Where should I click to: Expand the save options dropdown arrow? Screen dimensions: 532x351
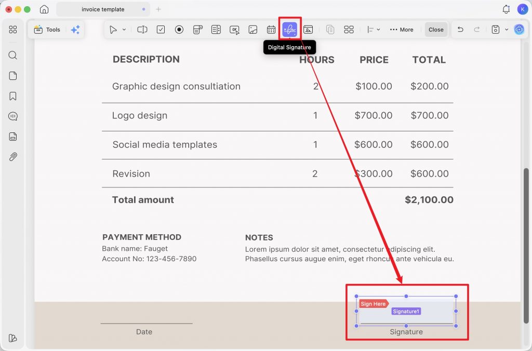pos(507,30)
